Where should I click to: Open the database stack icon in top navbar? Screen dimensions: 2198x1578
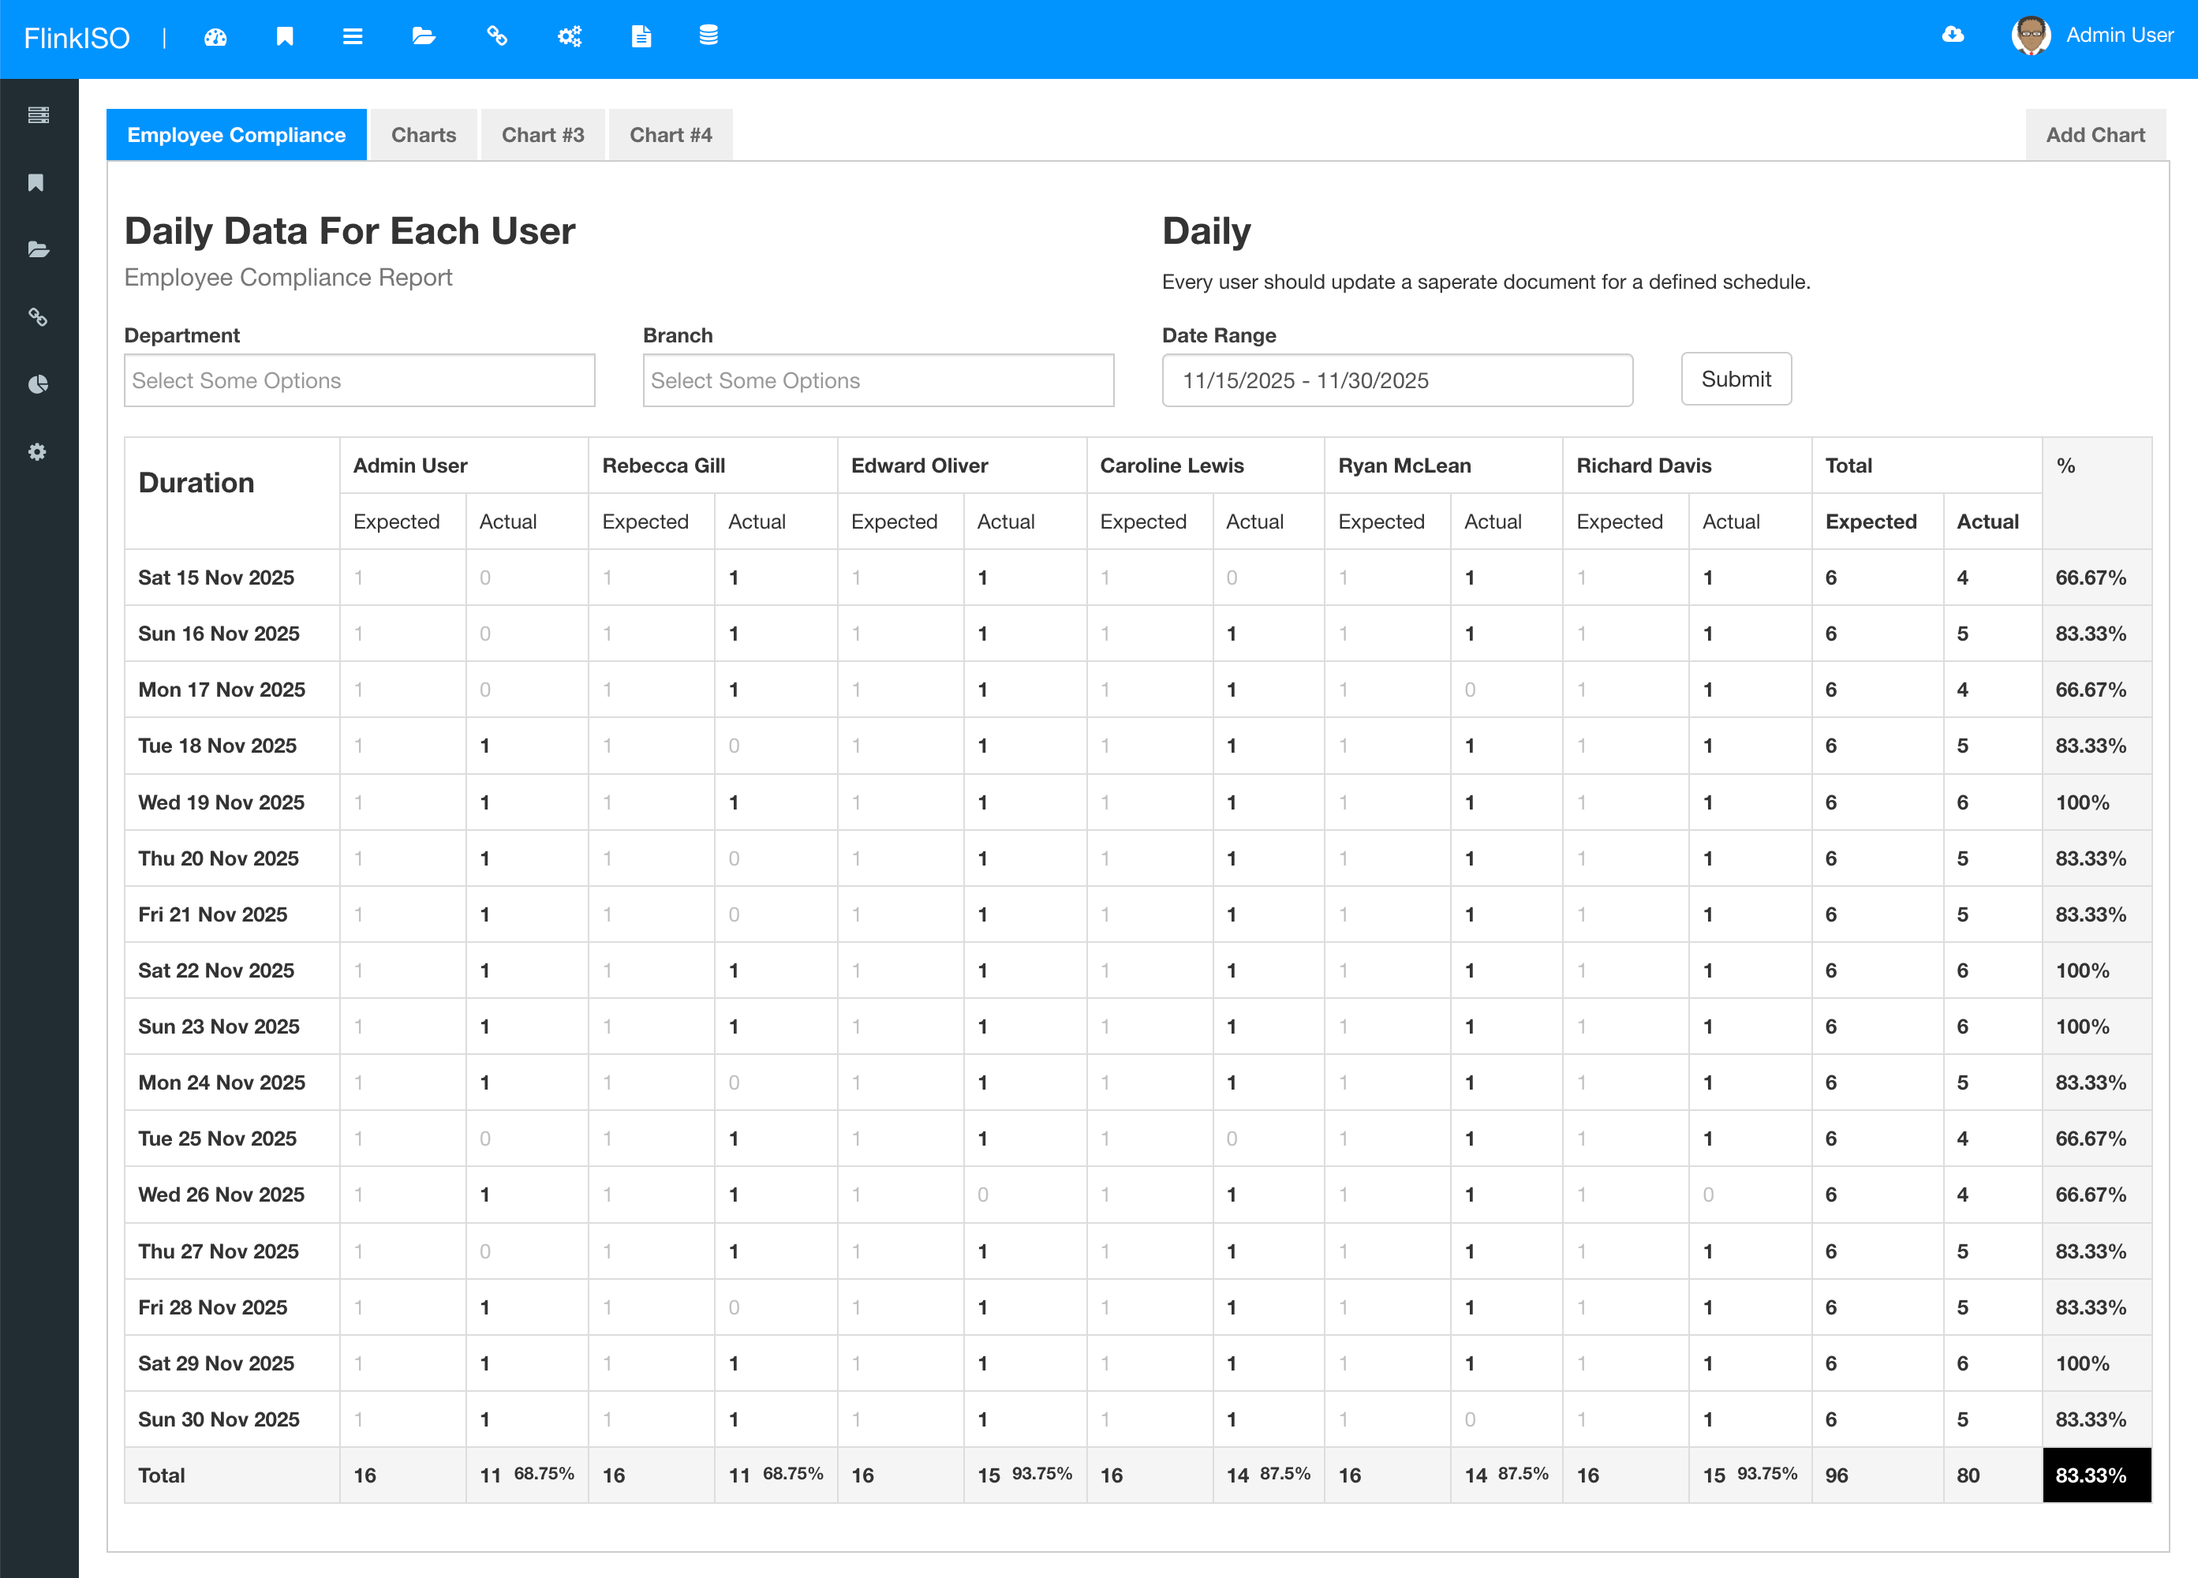point(708,36)
